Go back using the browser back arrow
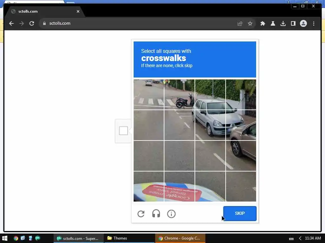The height and width of the screenshot is (243, 325). pos(11,23)
